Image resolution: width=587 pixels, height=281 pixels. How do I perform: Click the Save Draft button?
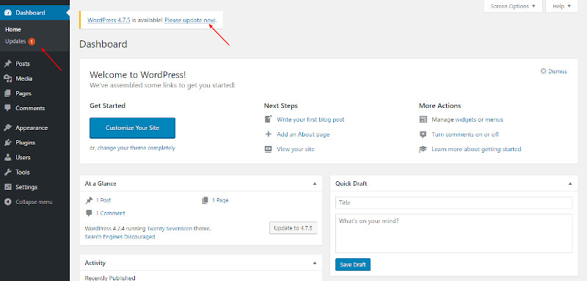[x=353, y=265]
